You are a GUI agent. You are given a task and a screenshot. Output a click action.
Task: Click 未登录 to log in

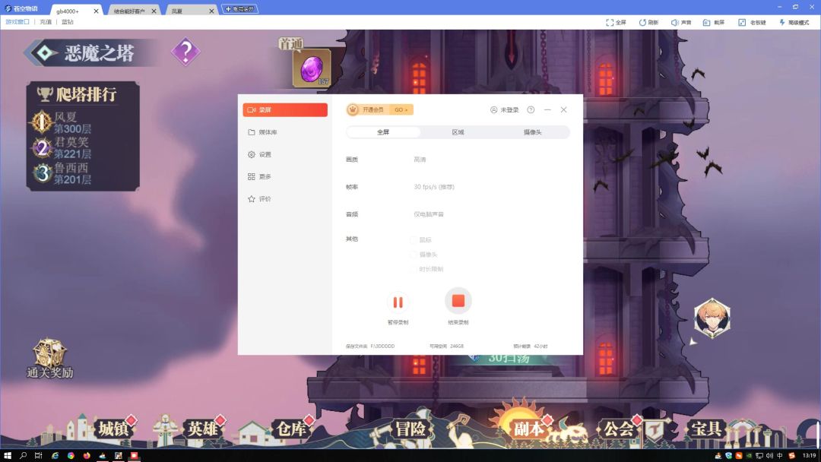click(x=505, y=110)
